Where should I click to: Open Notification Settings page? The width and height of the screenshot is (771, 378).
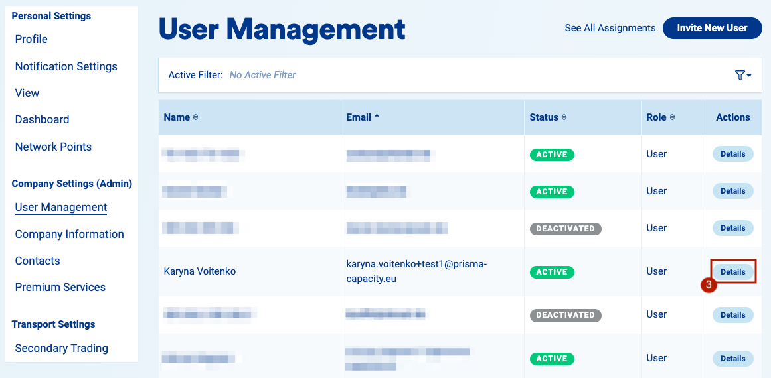(66, 66)
